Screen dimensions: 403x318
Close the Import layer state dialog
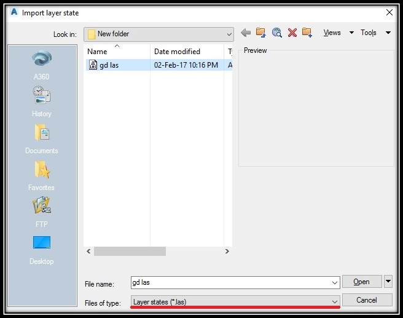click(389, 12)
